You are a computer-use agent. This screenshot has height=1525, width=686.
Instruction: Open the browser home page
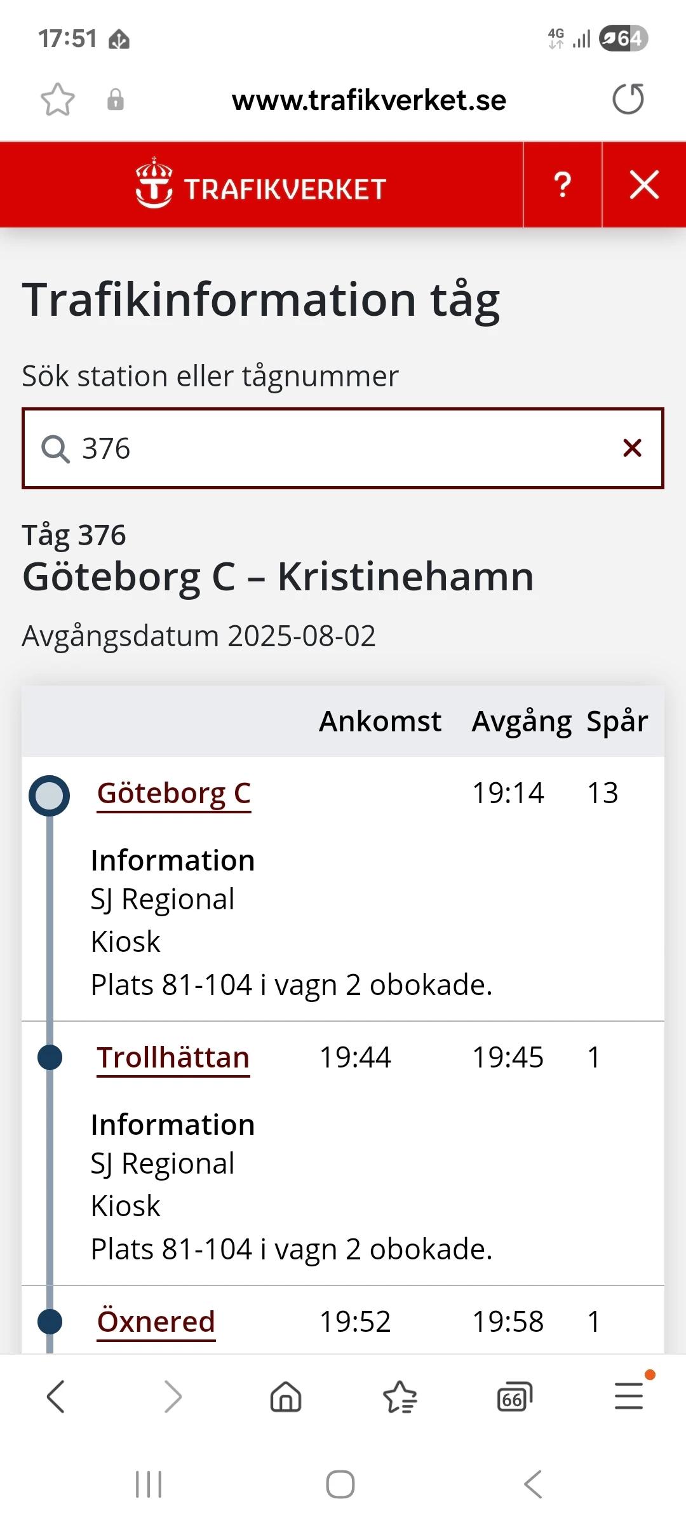tap(286, 1397)
